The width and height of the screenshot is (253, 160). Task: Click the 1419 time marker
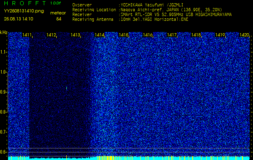(x=220, y=35)
